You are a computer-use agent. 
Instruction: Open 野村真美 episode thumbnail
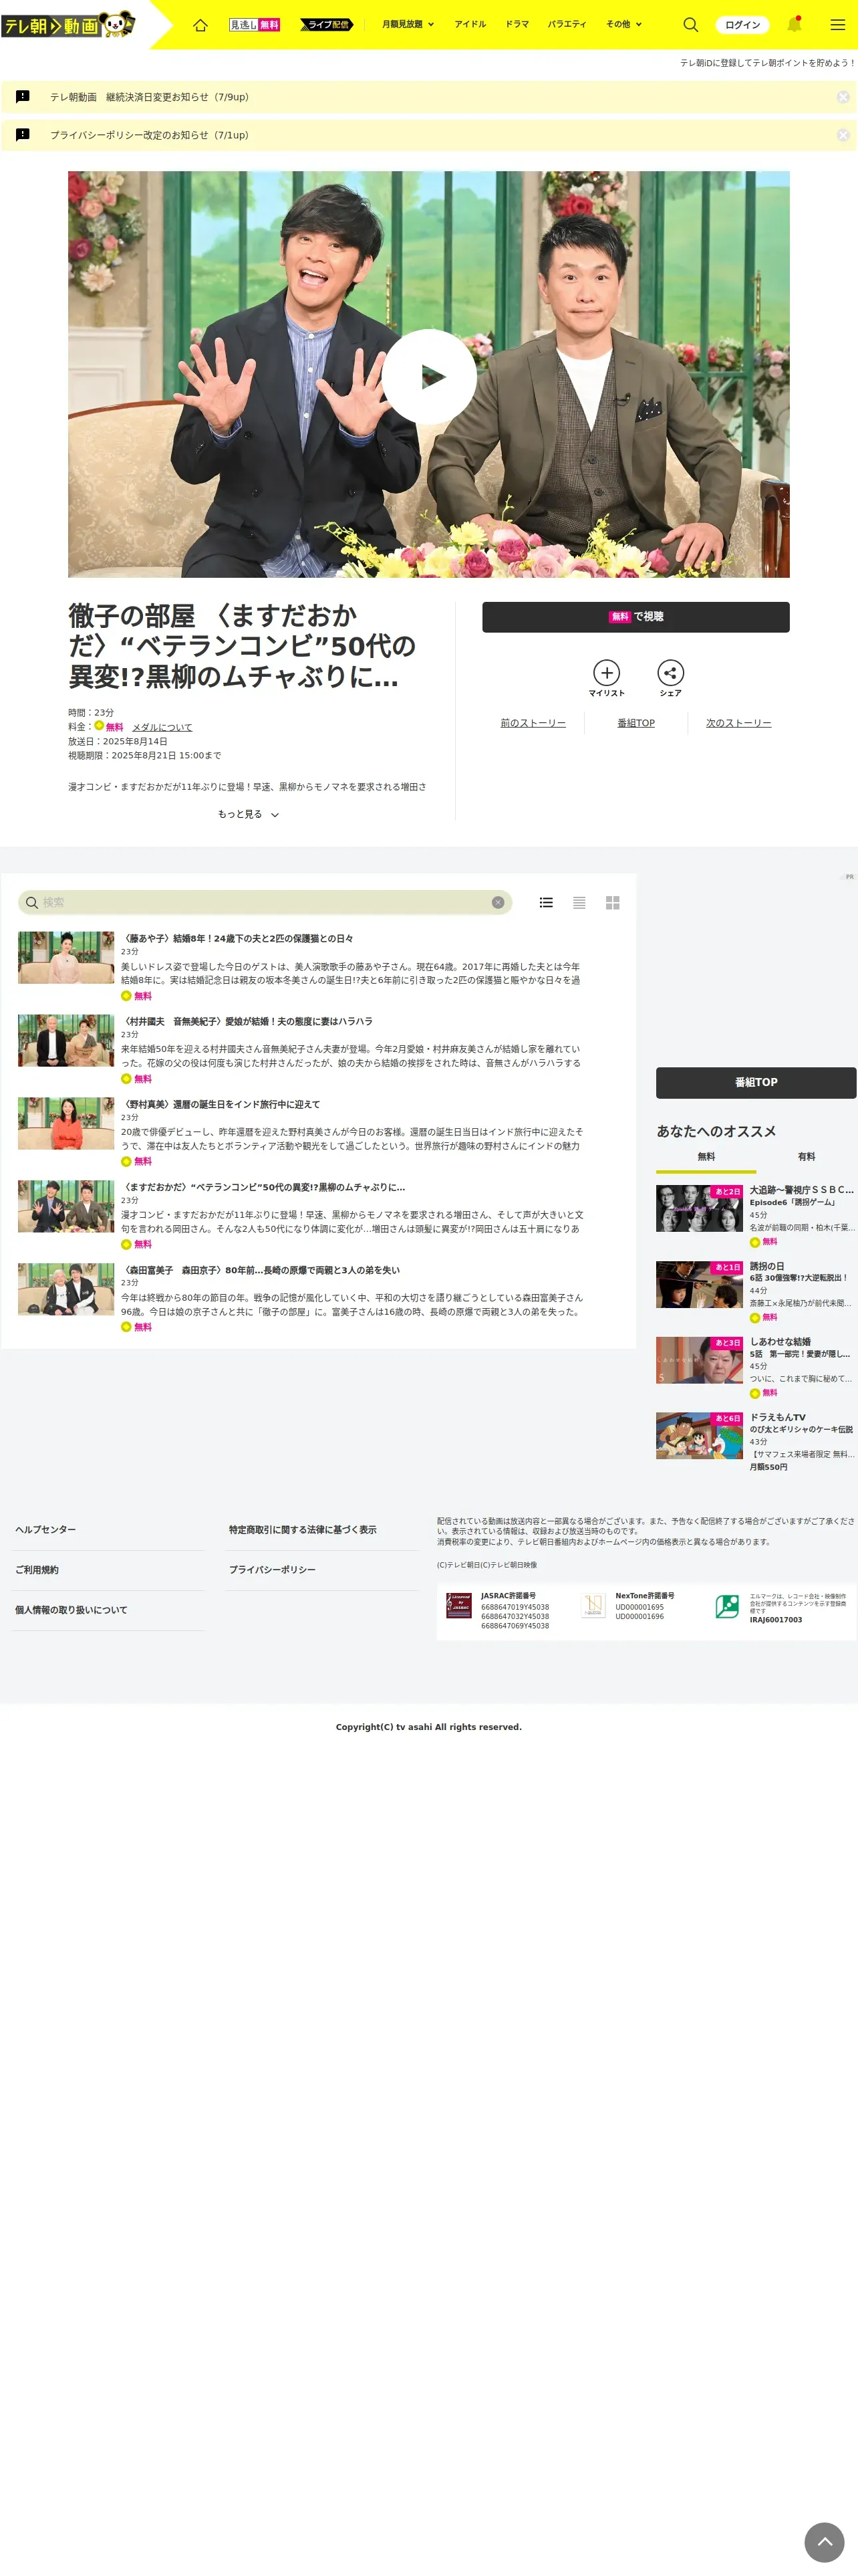pos(66,1124)
